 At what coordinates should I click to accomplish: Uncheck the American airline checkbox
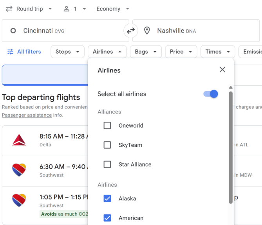pos(107,218)
